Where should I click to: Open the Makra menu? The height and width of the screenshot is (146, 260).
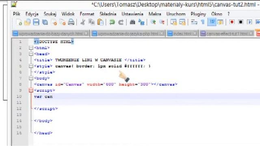[x=155, y=14]
